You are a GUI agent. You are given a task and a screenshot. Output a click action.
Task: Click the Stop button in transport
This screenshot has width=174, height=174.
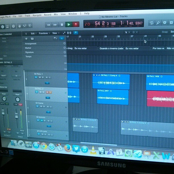click(62, 25)
